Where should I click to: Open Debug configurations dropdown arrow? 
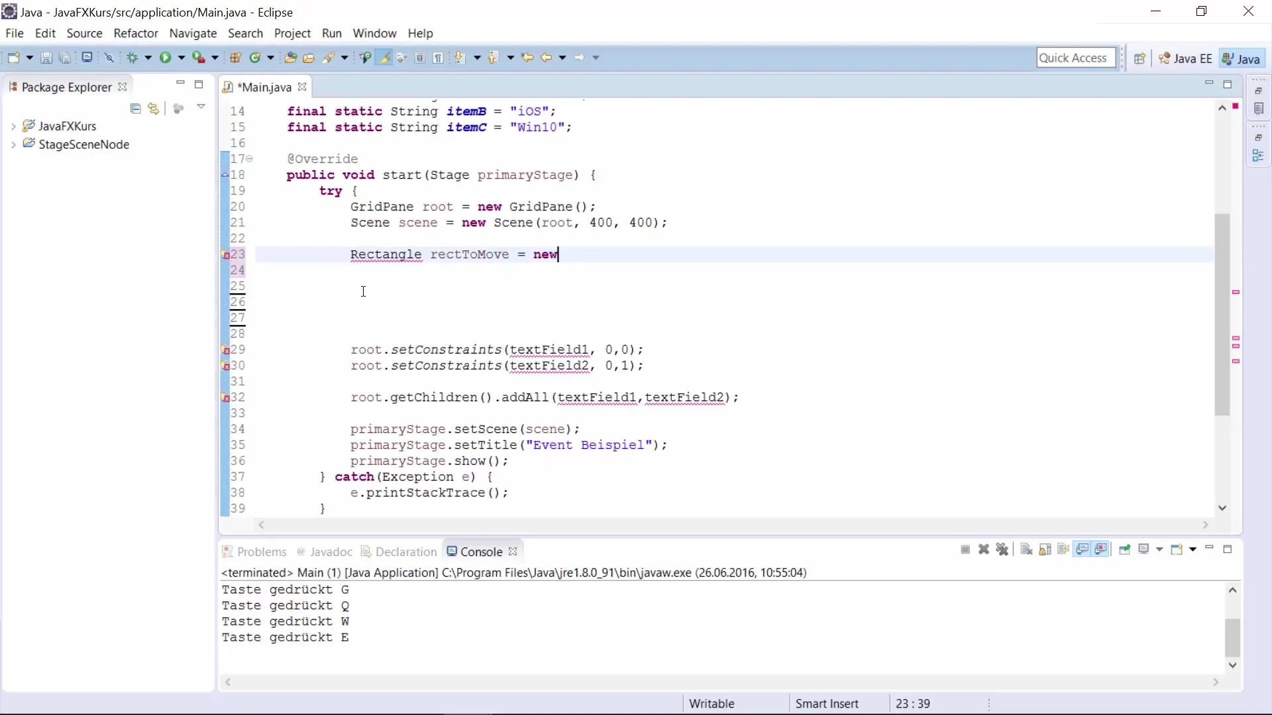148,58
